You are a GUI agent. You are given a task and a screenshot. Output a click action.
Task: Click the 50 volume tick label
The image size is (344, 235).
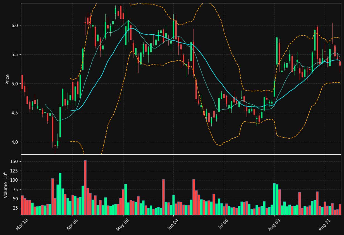[16, 199]
